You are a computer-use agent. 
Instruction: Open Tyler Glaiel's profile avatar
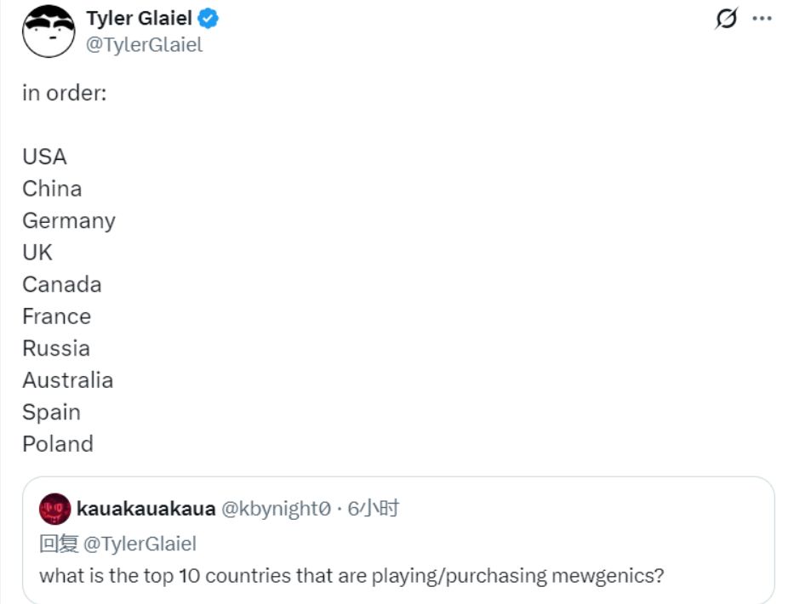pos(49,31)
